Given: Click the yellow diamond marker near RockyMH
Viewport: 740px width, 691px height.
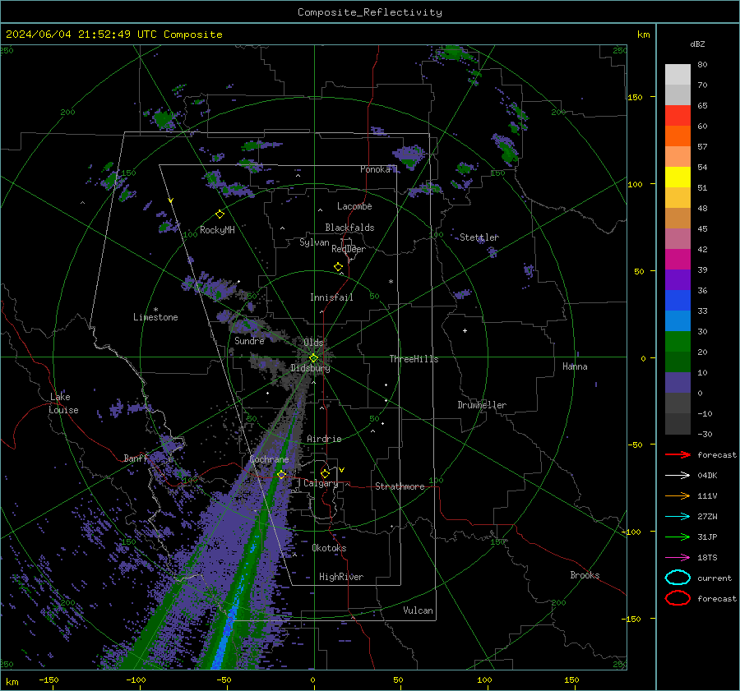Looking at the screenshot, I should pyautogui.click(x=220, y=214).
